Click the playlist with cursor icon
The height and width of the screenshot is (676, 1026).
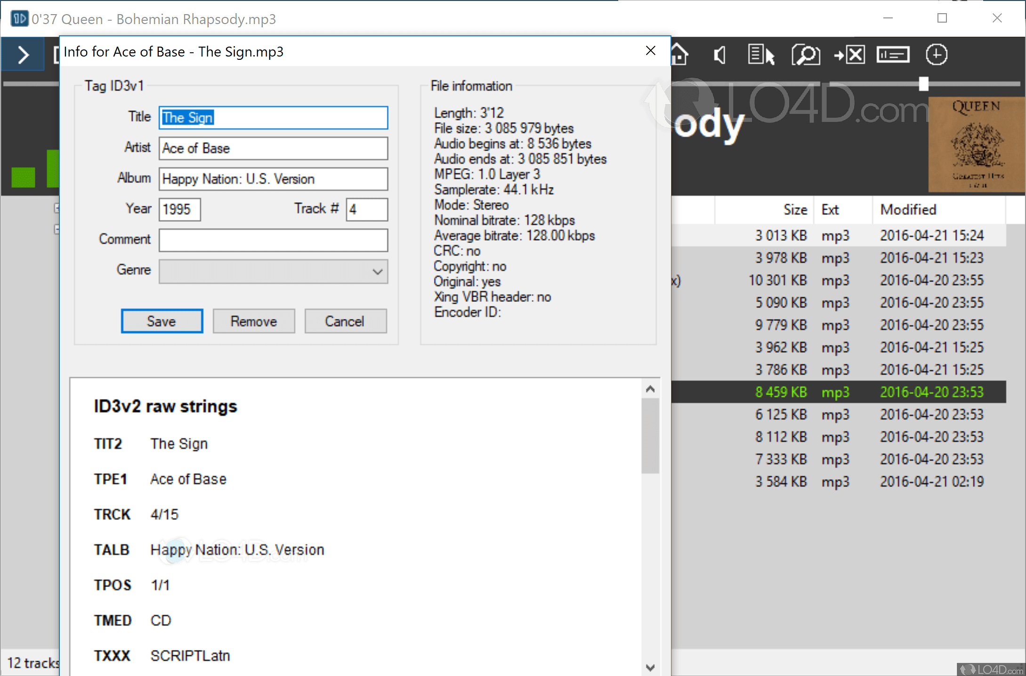coord(760,55)
